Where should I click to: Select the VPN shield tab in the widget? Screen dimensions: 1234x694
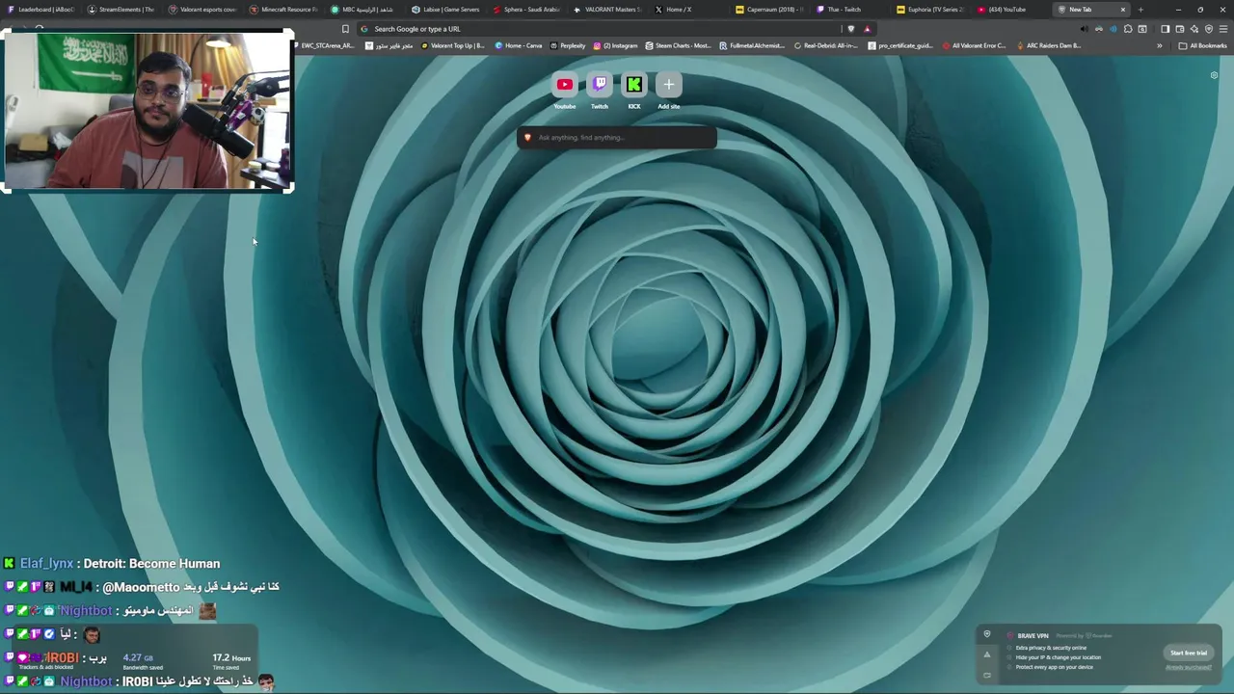[986, 634]
